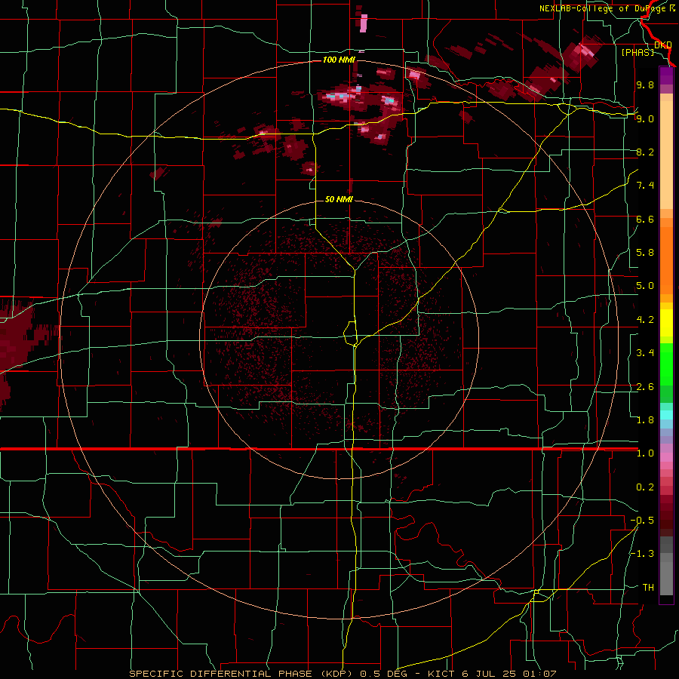Image resolution: width=679 pixels, height=679 pixels.
Task: Click the 9.0 value on the color scale
Action: tap(645, 118)
